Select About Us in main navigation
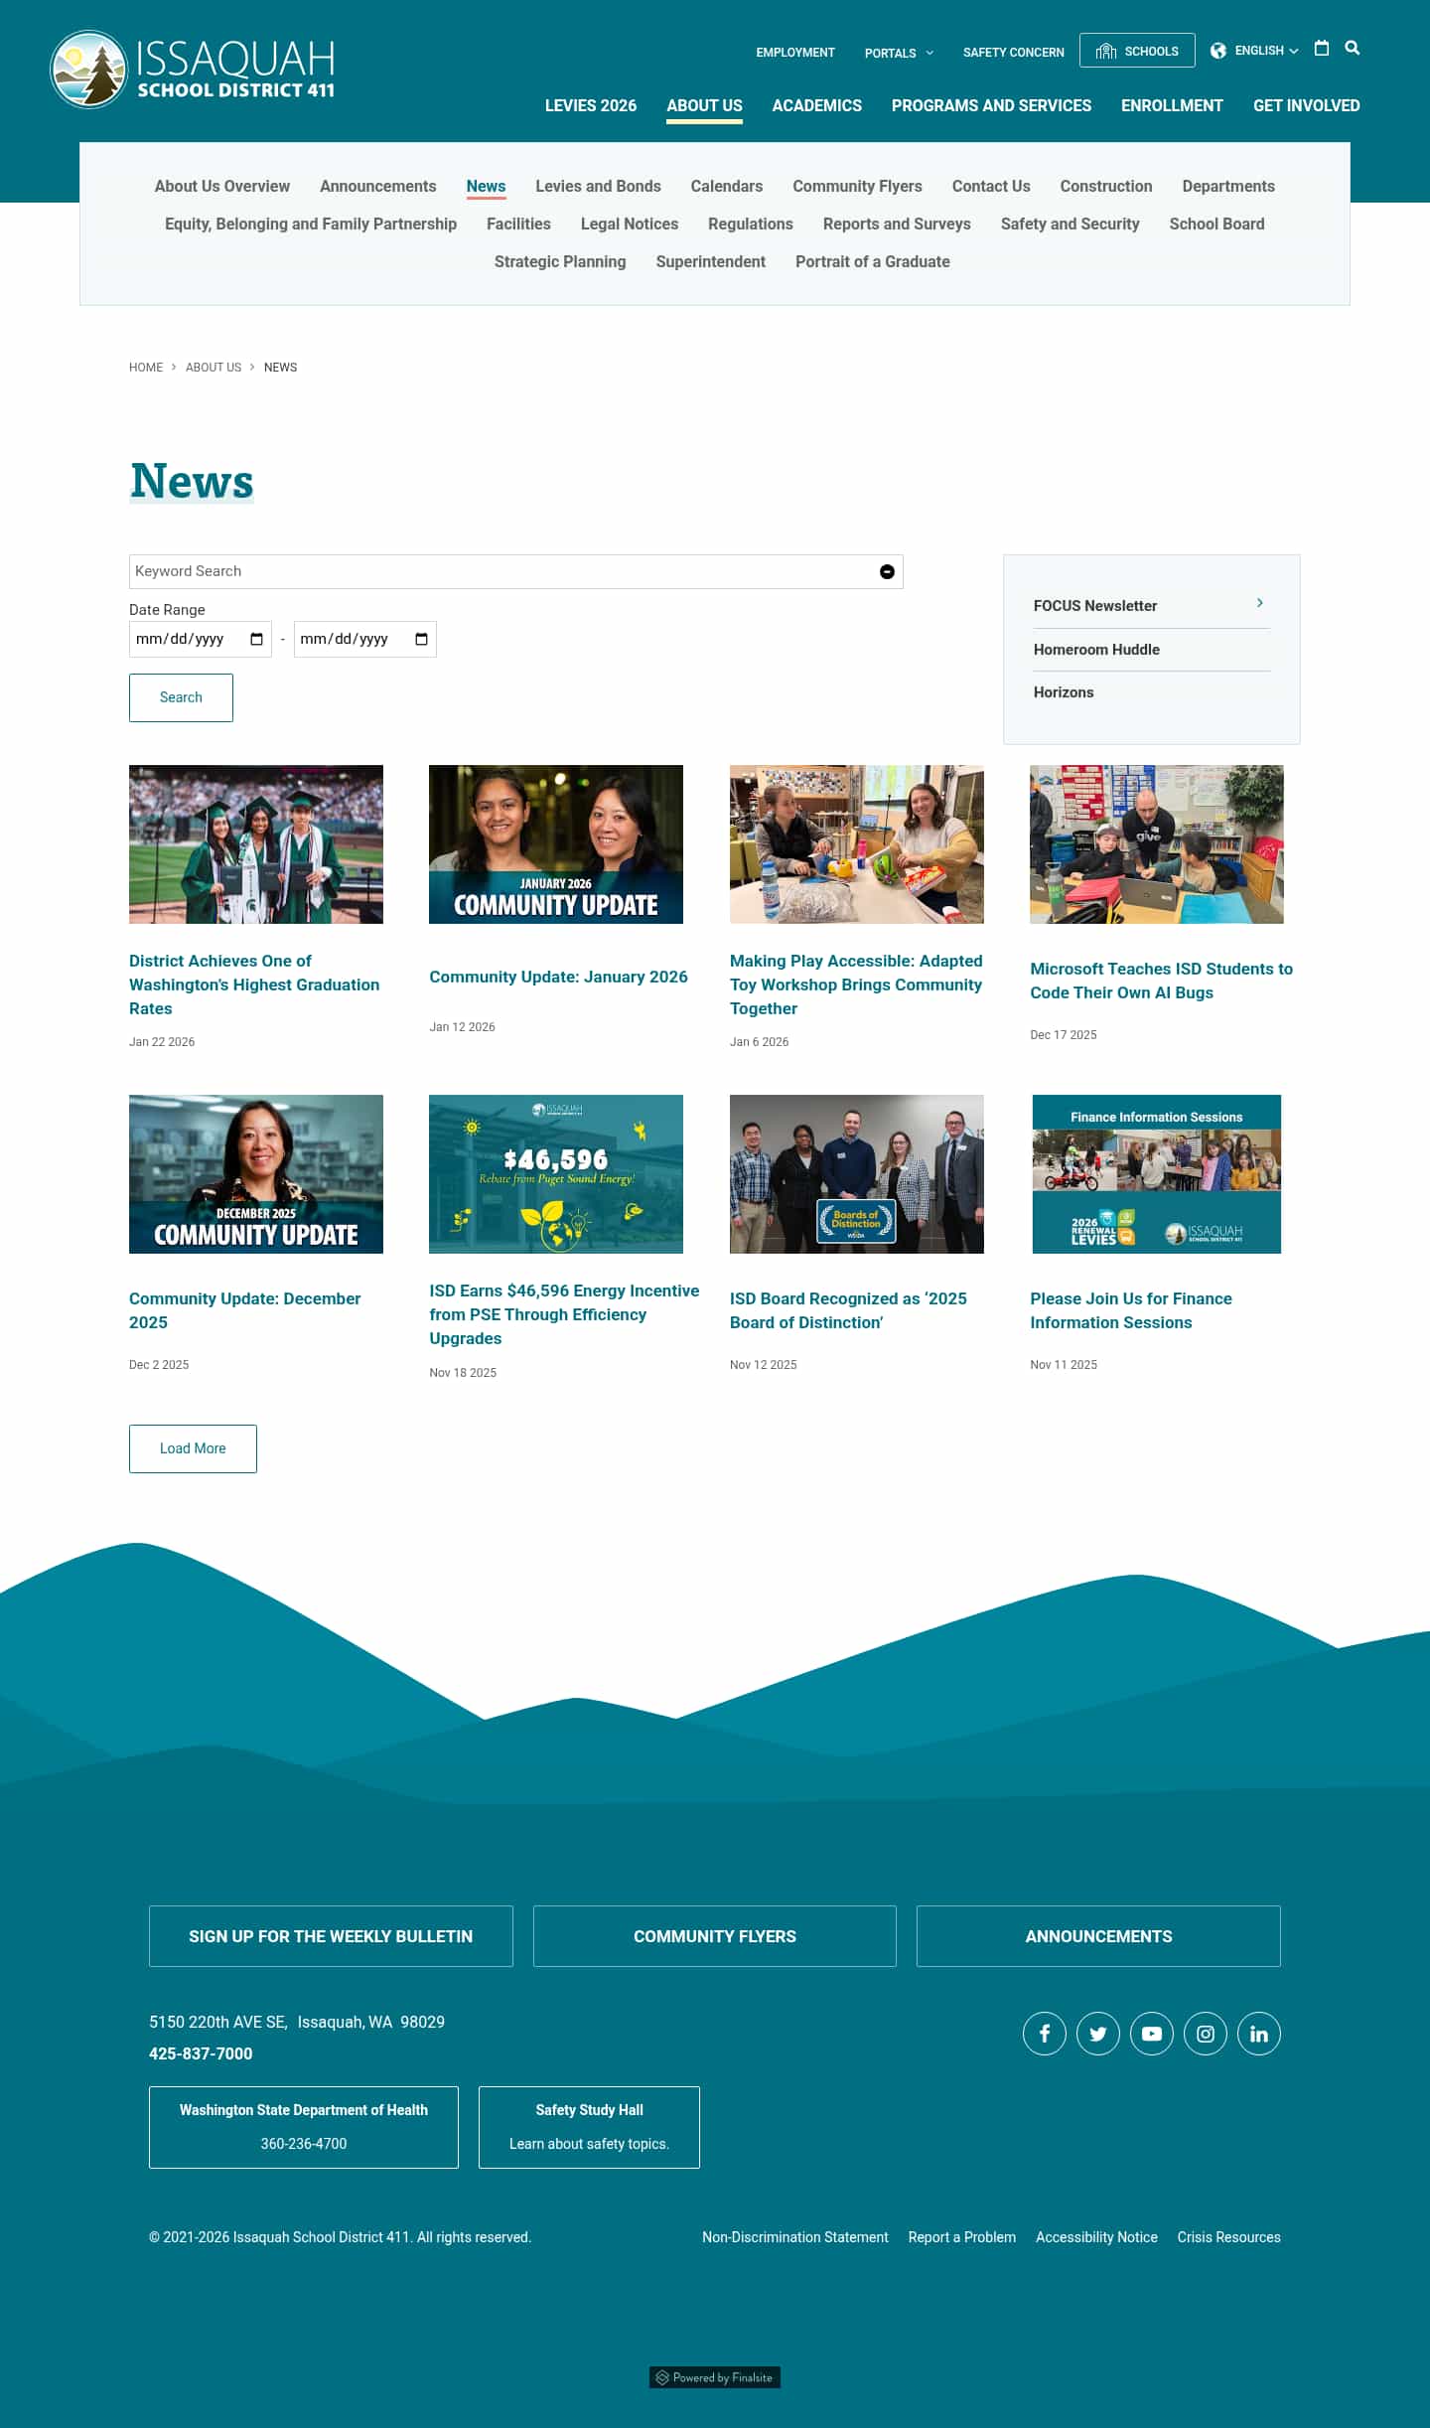The width and height of the screenshot is (1430, 2428). pyautogui.click(x=704, y=105)
